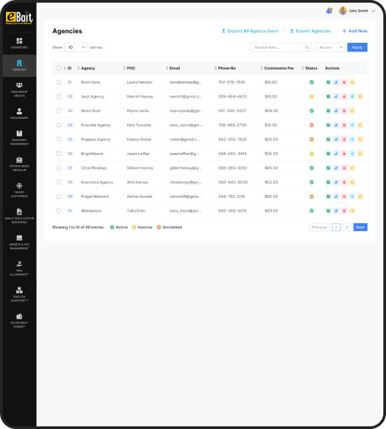Click the blue edit icon for Rivini Auto
This screenshot has height=429, width=386.
[336, 82]
